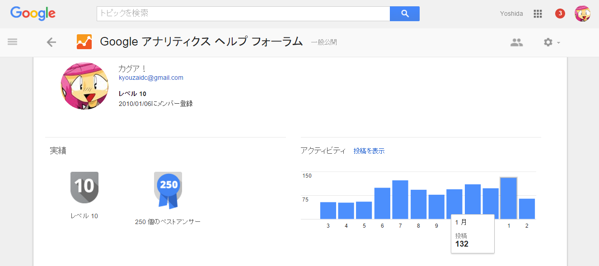Select the month 7 activity bar
Screen dimensions: 599x266
(400, 200)
